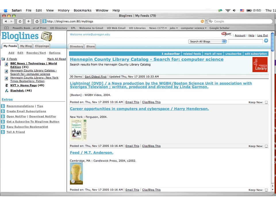Screen dimensions: 276x207
Task: Click the Career opportunities book cover thumbnail
Action: [x=79, y=130]
